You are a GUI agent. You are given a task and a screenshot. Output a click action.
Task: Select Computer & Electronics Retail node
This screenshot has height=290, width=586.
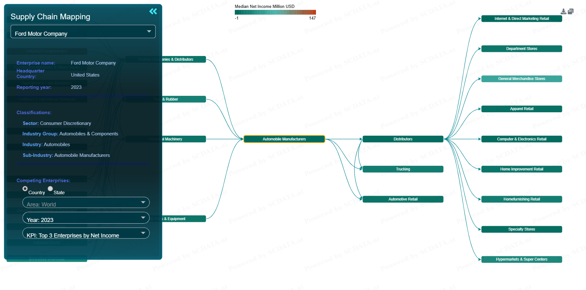click(x=522, y=139)
